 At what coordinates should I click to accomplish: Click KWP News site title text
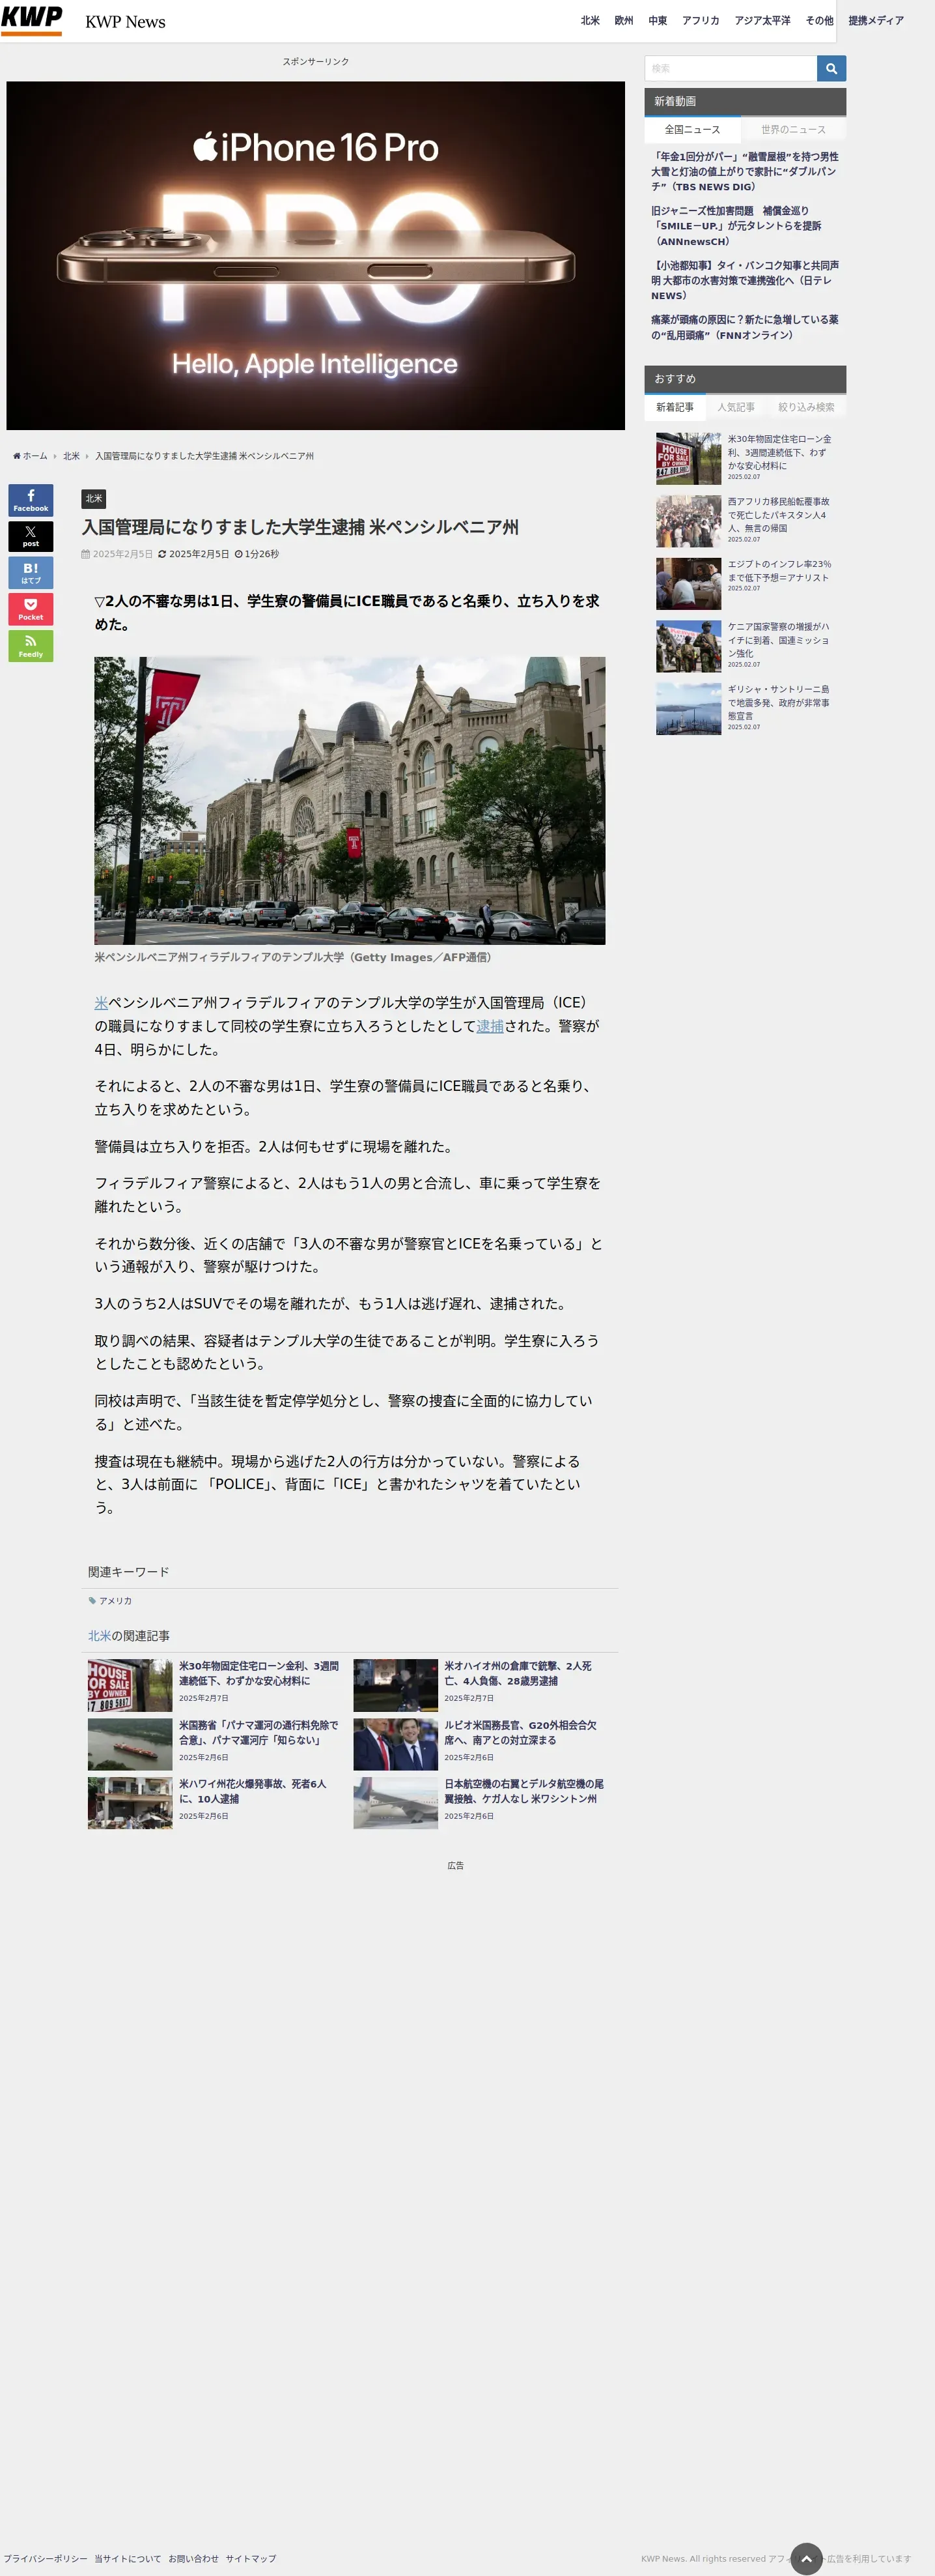click(x=126, y=22)
